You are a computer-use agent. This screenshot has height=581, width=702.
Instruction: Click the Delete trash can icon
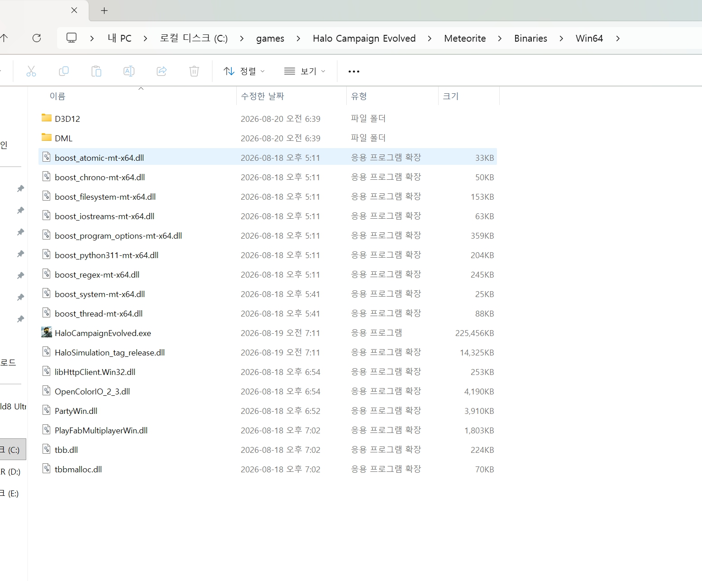tap(194, 71)
